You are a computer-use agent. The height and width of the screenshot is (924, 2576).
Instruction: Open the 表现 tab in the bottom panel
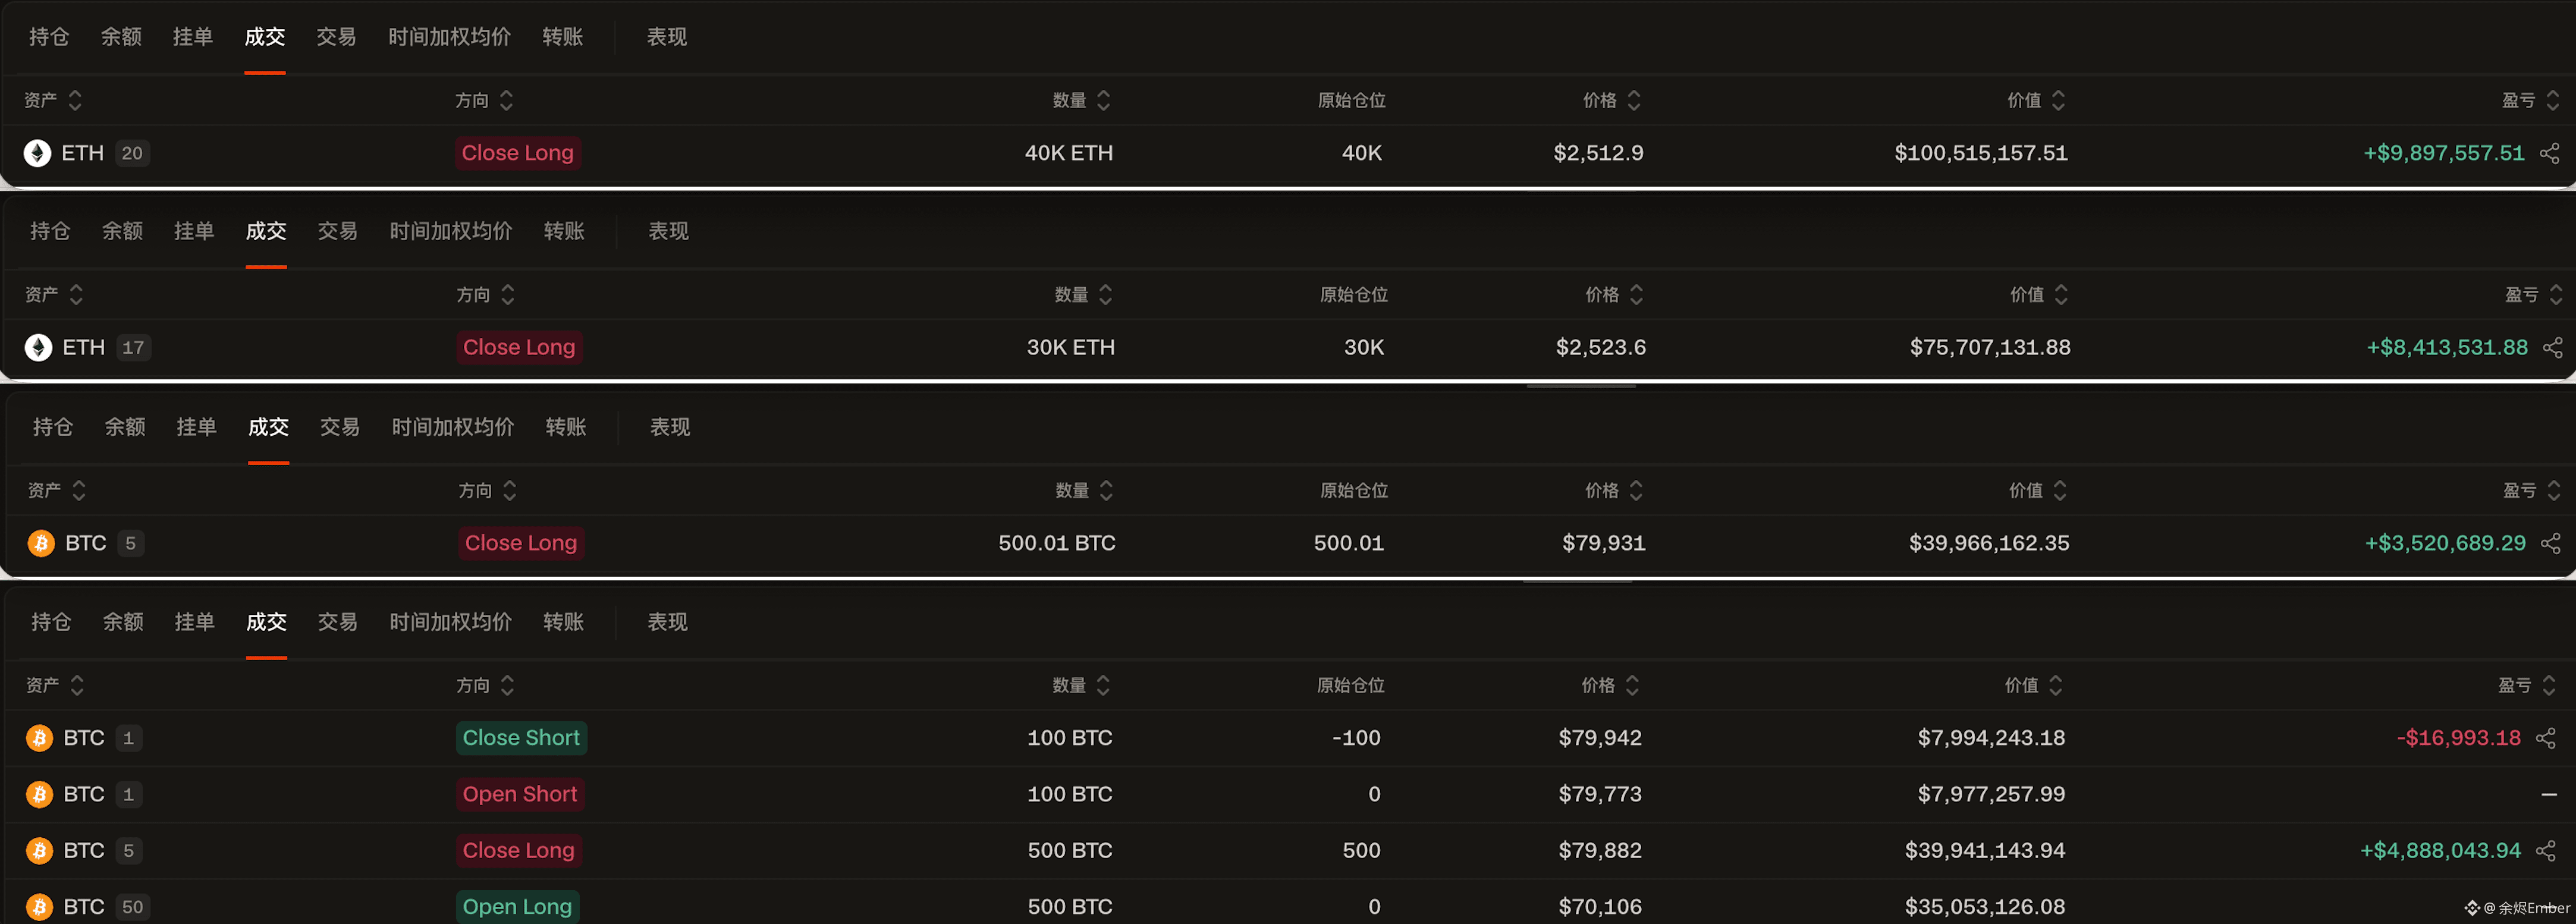tap(667, 622)
